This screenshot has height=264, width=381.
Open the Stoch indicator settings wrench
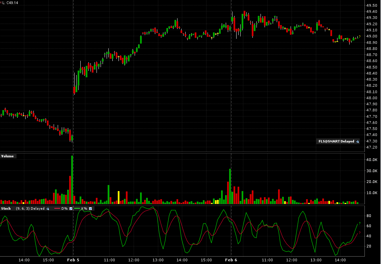[48, 209]
